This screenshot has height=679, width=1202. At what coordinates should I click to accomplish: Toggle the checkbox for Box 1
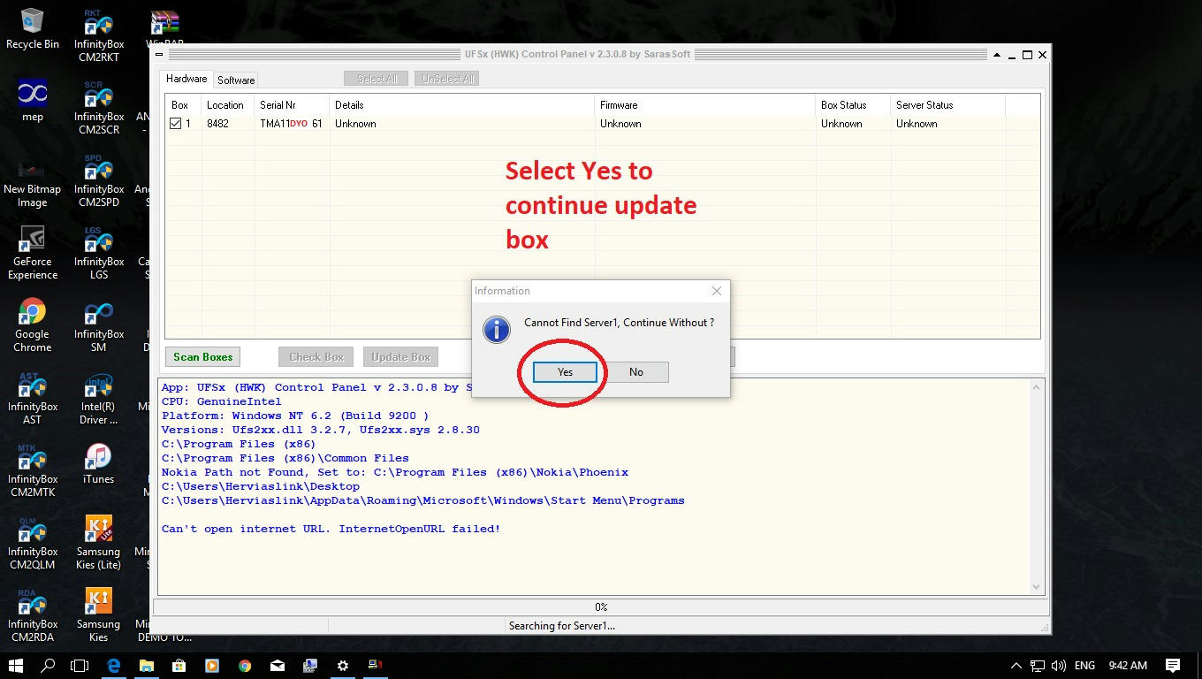click(x=175, y=124)
